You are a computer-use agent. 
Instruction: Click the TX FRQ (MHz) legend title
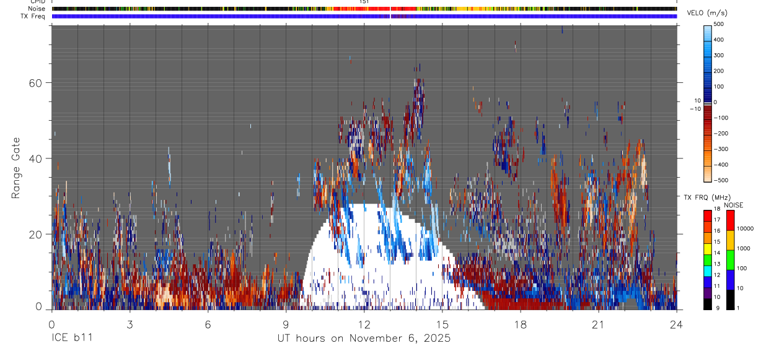click(706, 197)
